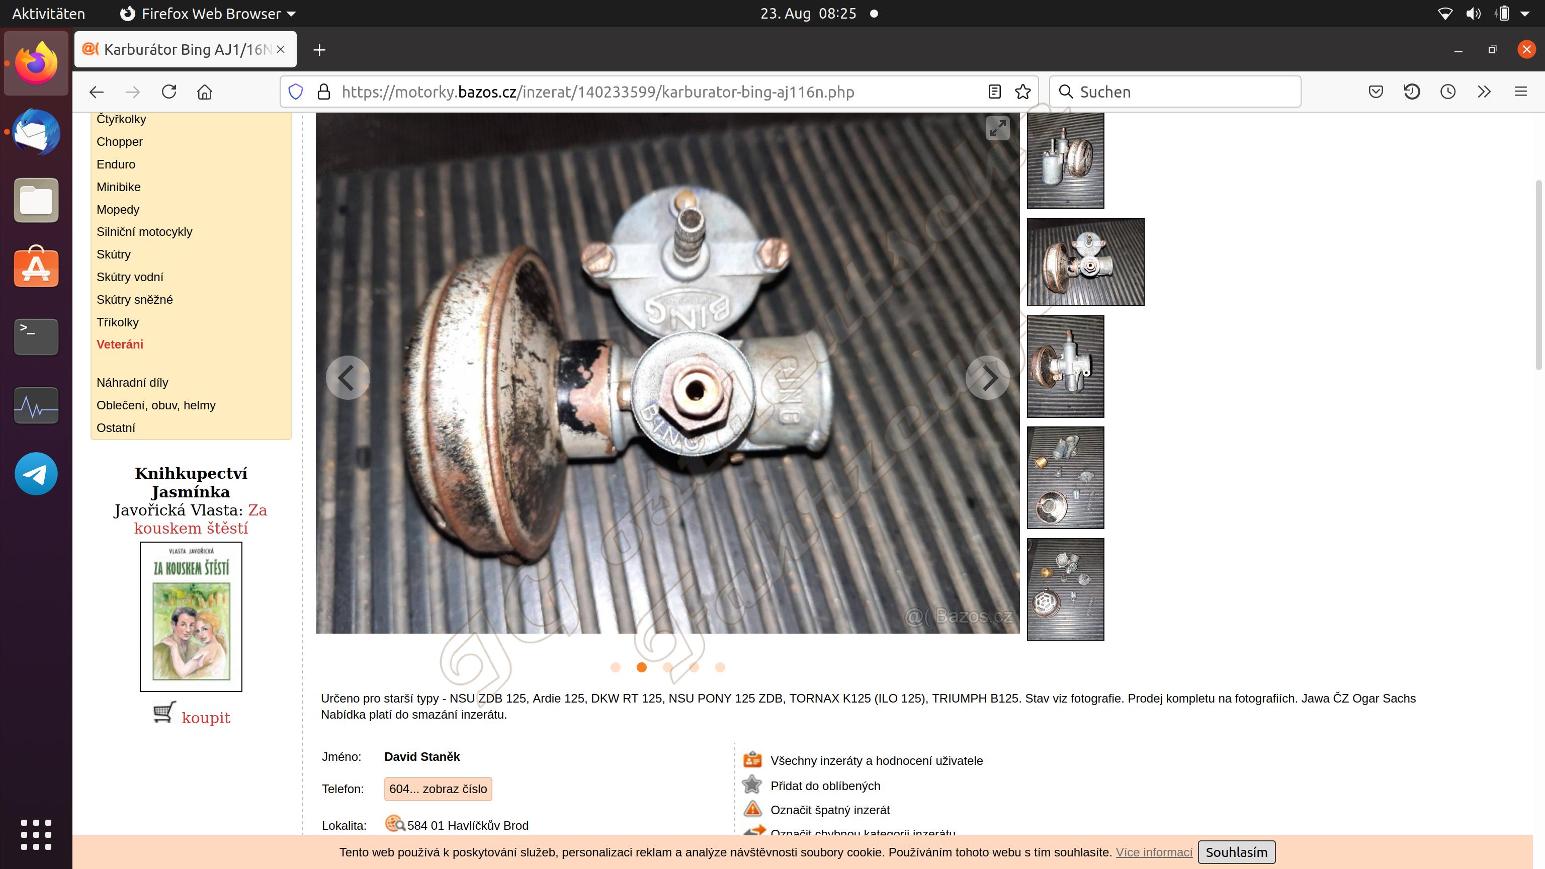Open System Monitor from the dock
1545x869 pixels.
pos(36,406)
